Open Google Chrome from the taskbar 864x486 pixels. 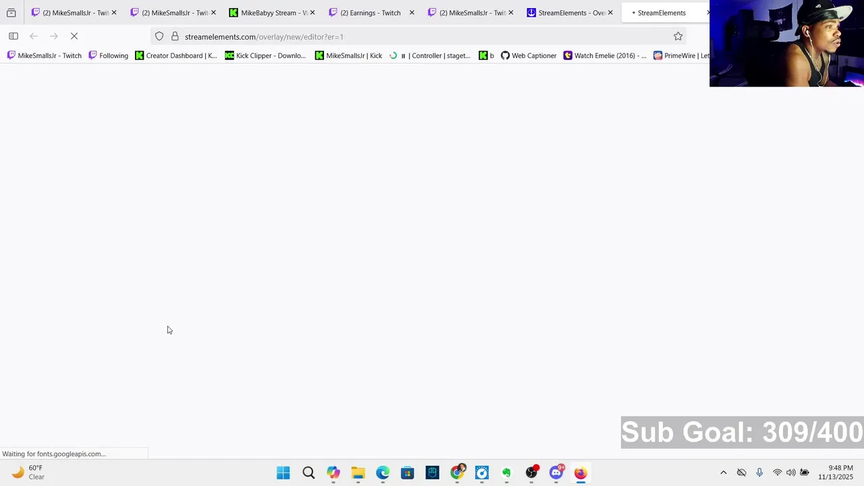click(457, 473)
